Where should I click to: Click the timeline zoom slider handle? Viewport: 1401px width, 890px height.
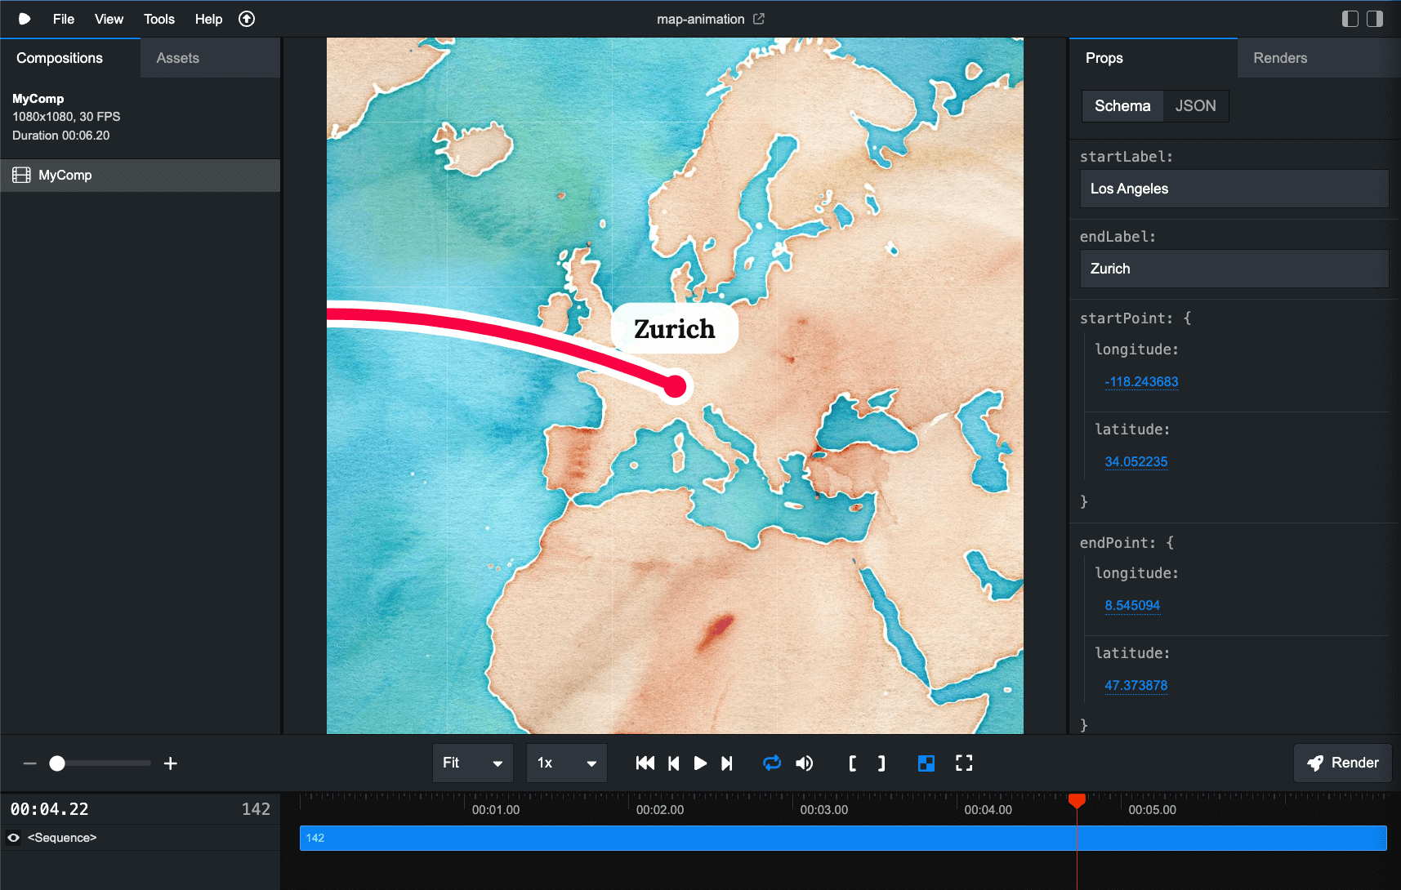57,763
